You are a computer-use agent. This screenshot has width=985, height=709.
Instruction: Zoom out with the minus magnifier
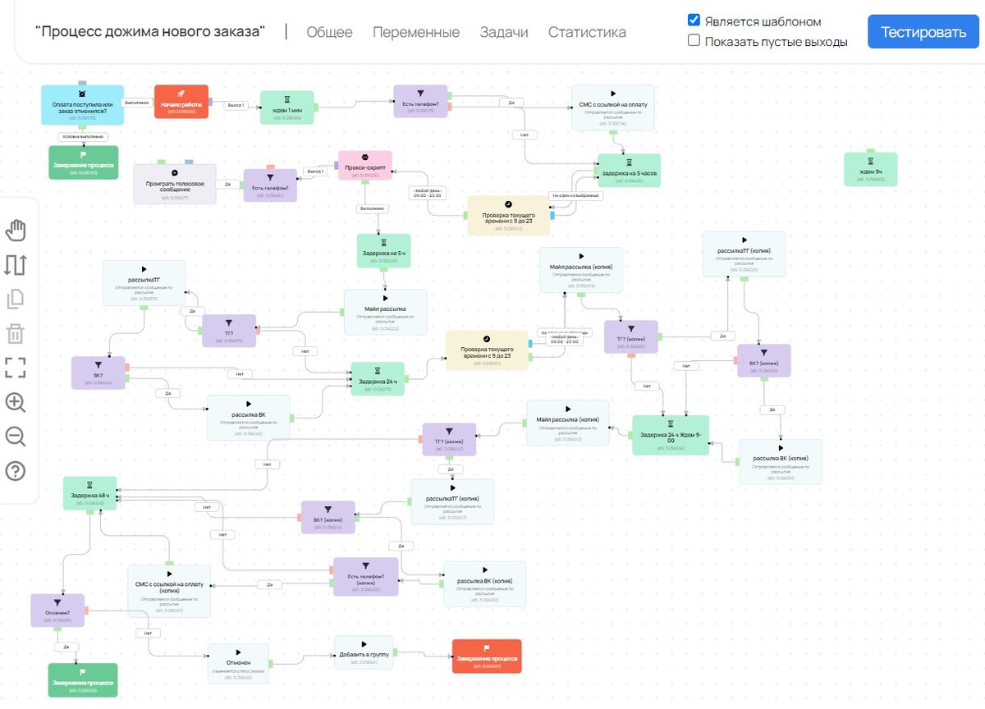pyautogui.click(x=16, y=437)
